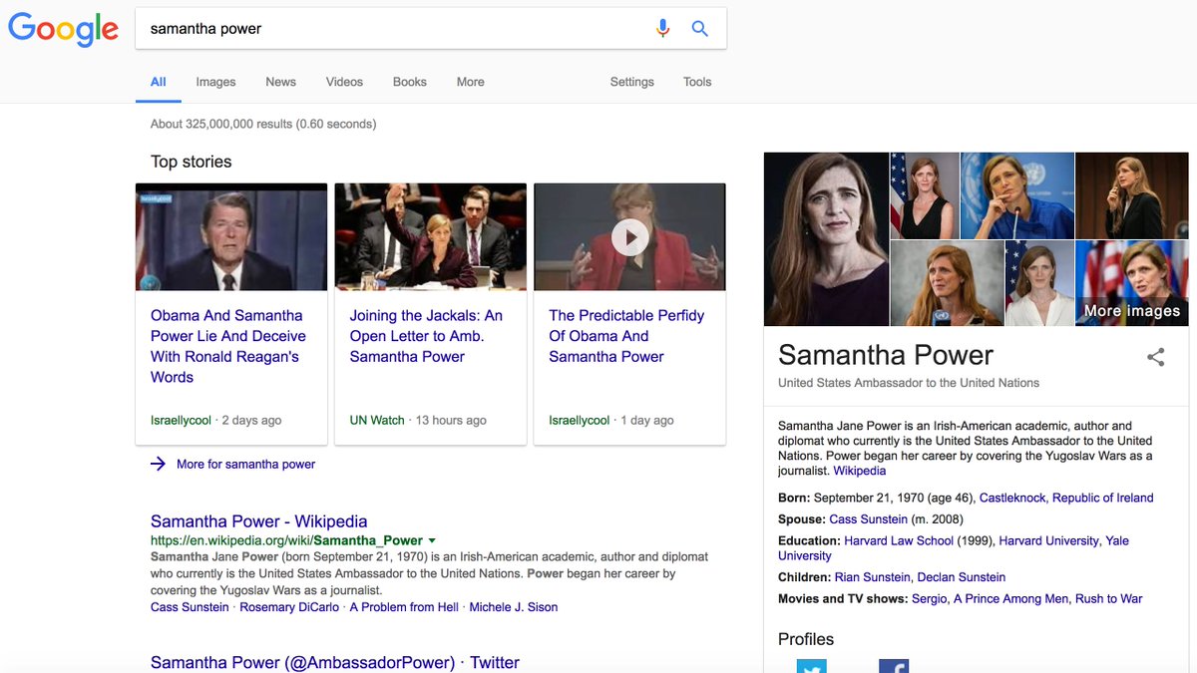
Task: Open the Facebook profile icon
Action: [x=894, y=666]
